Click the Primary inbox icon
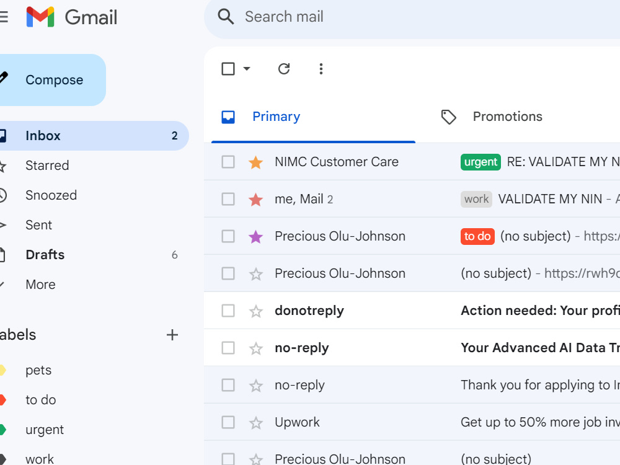This screenshot has height=465, width=620. point(228,117)
